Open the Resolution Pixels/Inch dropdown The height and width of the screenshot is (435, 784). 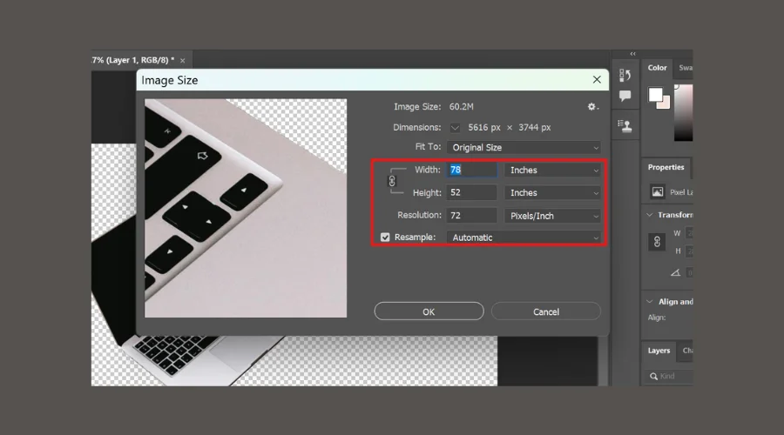(552, 216)
